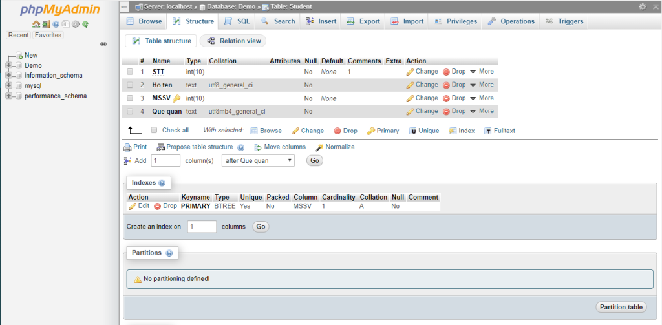Viewport: 662px width, 325px height.
Task: Switch to the Browse tab
Action: point(144,21)
